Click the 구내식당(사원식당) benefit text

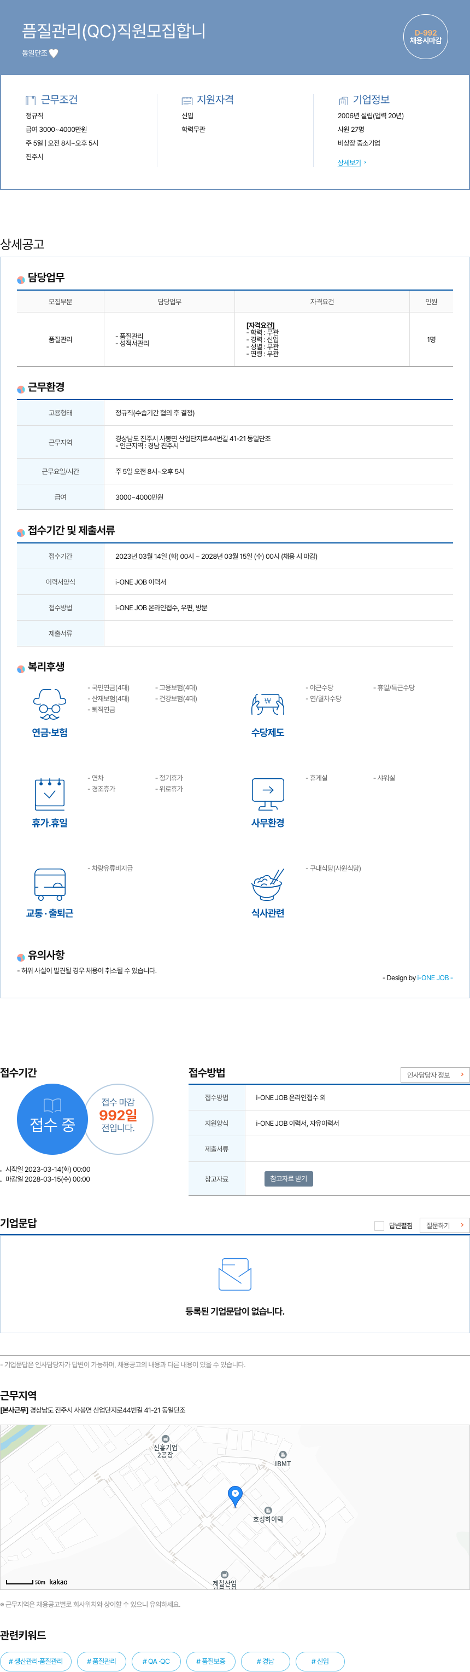coord(333,868)
